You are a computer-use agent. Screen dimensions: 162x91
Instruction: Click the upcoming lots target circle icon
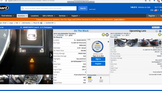point(160,31)
